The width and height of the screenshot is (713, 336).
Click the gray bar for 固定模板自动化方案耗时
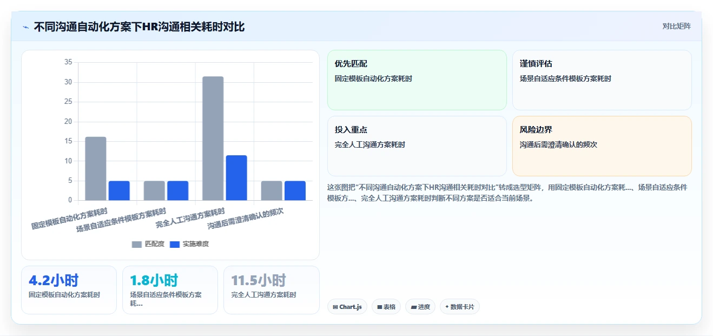pyautogui.click(x=96, y=169)
